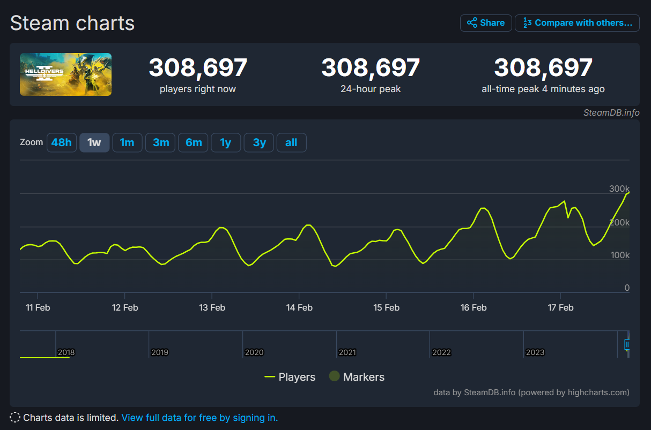Set zoom to 48h
Screen dimensions: 651x430
(x=62, y=142)
